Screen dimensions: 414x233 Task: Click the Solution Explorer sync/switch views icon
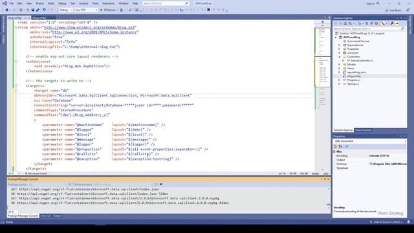click(351, 23)
